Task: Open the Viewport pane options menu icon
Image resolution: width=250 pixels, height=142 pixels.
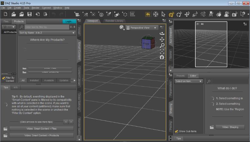Action: pos(164,20)
